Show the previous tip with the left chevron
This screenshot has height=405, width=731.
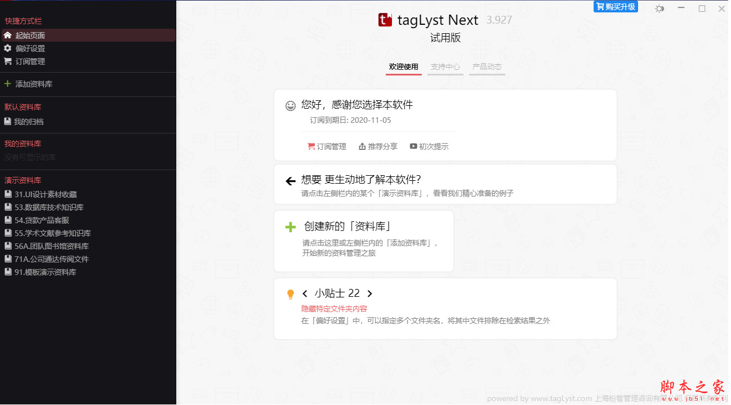pos(305,293)
